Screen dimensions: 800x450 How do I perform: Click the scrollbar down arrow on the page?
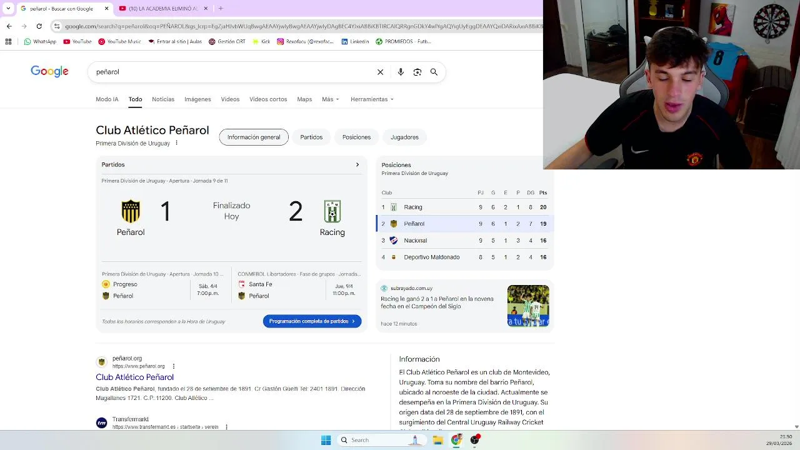pos(796,427)
